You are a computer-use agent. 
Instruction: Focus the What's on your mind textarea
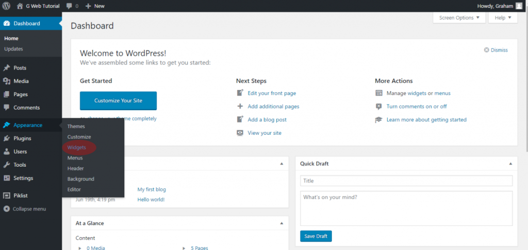coord(406,208)
